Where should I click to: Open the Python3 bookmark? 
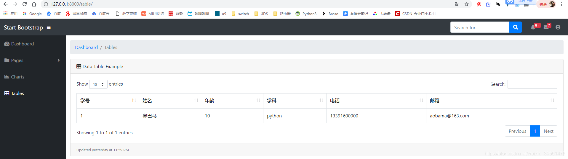[x=306, y=14]
